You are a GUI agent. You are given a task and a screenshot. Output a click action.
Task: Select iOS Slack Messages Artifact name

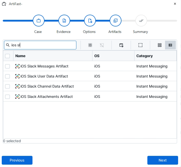[44, 66]
